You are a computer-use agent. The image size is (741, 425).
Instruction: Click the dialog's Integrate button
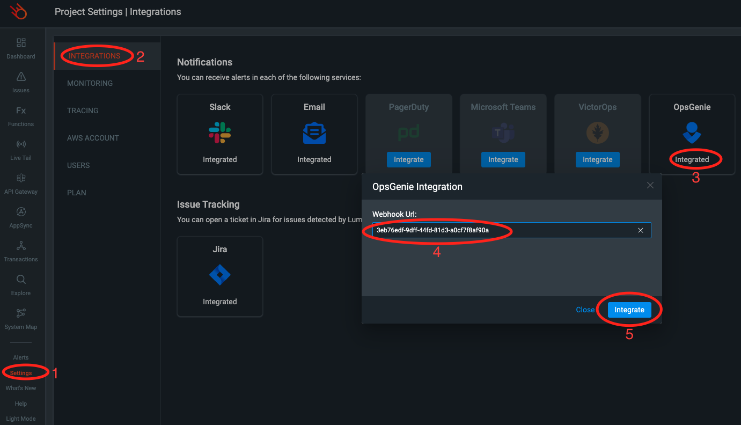pyautogui.click(x=629, y=310)
